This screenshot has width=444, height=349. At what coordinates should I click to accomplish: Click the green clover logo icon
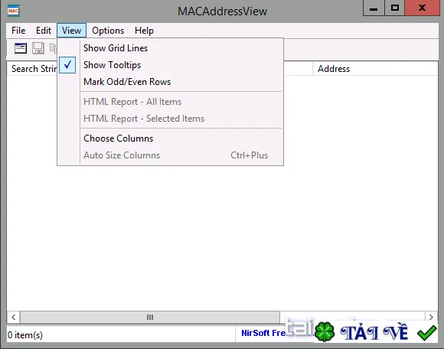(x=325, y=331)
